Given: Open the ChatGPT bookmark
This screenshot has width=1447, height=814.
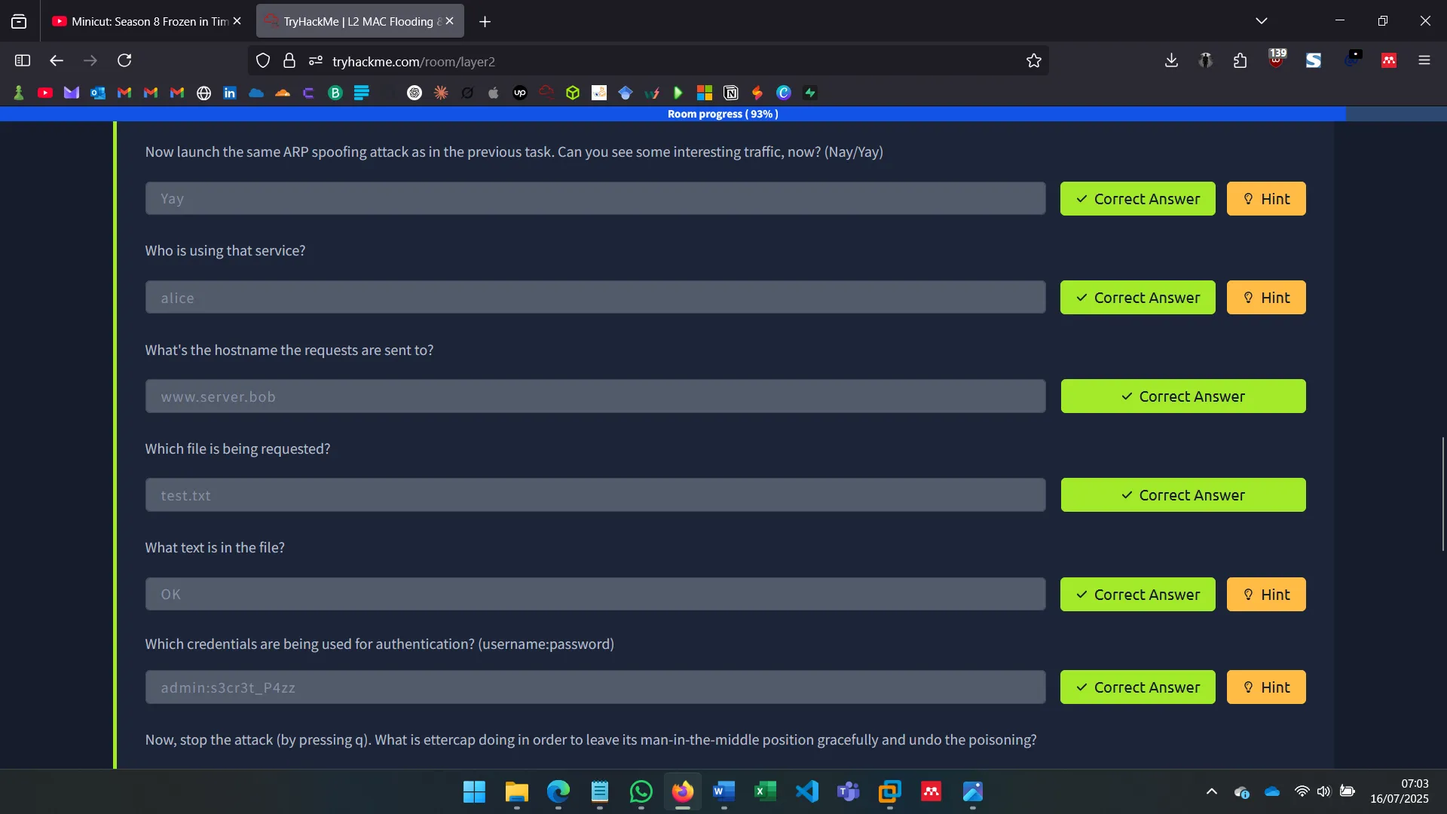Looking at the screenshot, I should click(415, 92).
